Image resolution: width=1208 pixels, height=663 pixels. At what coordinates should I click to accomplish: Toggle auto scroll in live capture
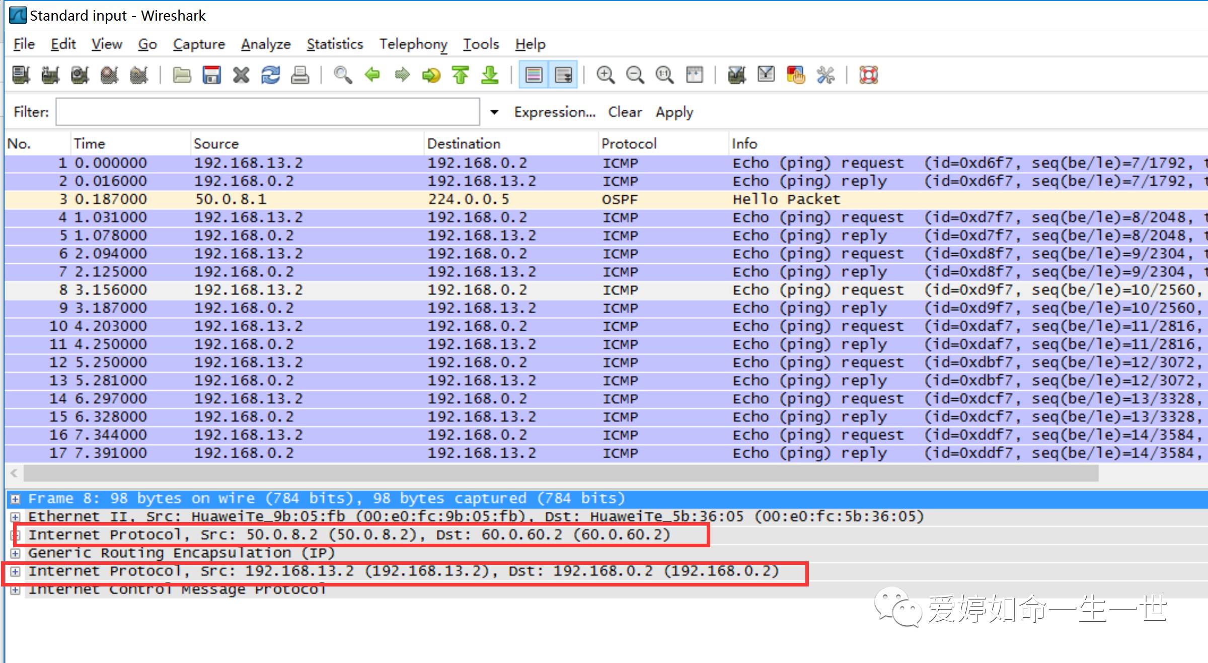(563, 75)
